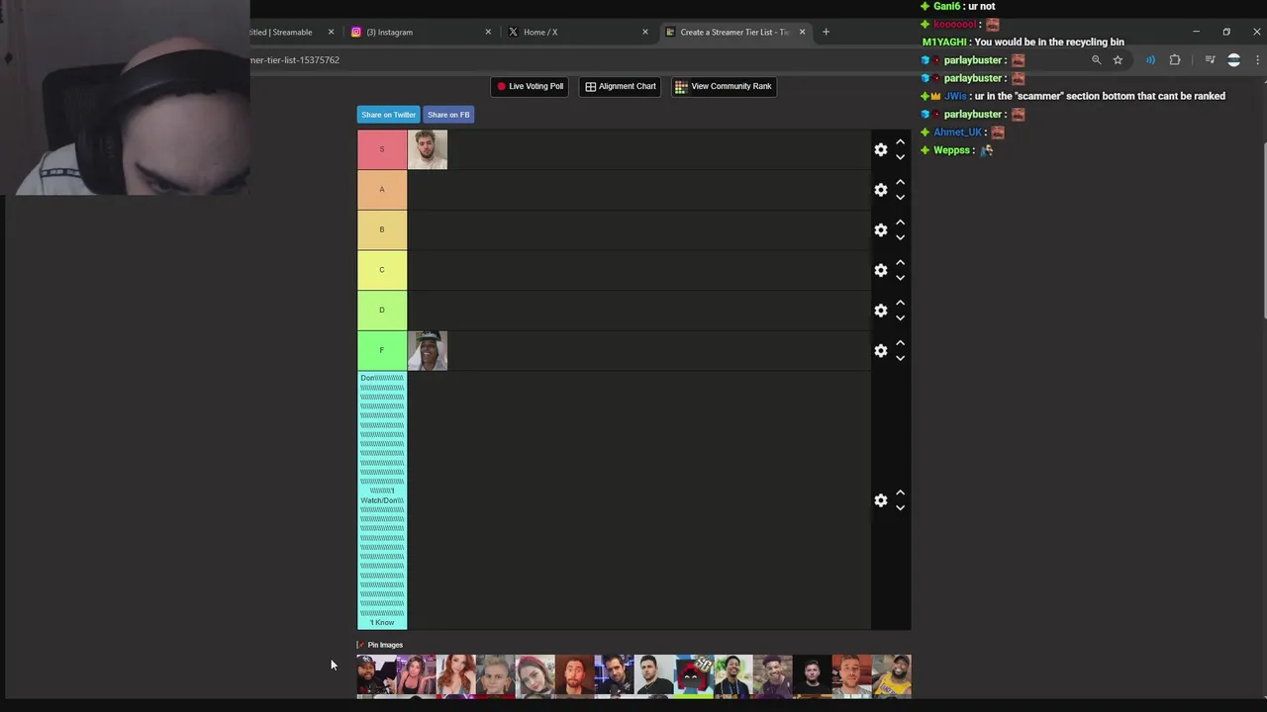Close the Streamable tab
1267x712 pixels.
[332, 32]
